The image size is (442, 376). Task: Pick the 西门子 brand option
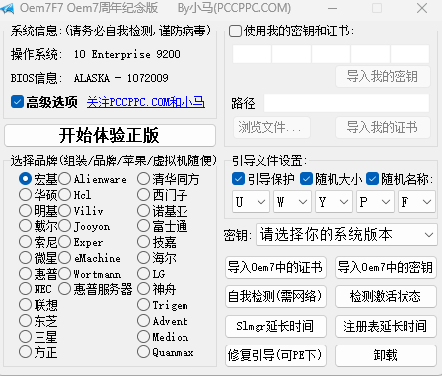[x=143, y=195]
